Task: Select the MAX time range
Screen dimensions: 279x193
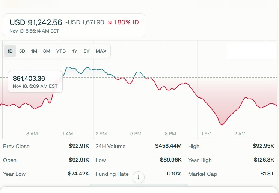Action: point(101,51)
